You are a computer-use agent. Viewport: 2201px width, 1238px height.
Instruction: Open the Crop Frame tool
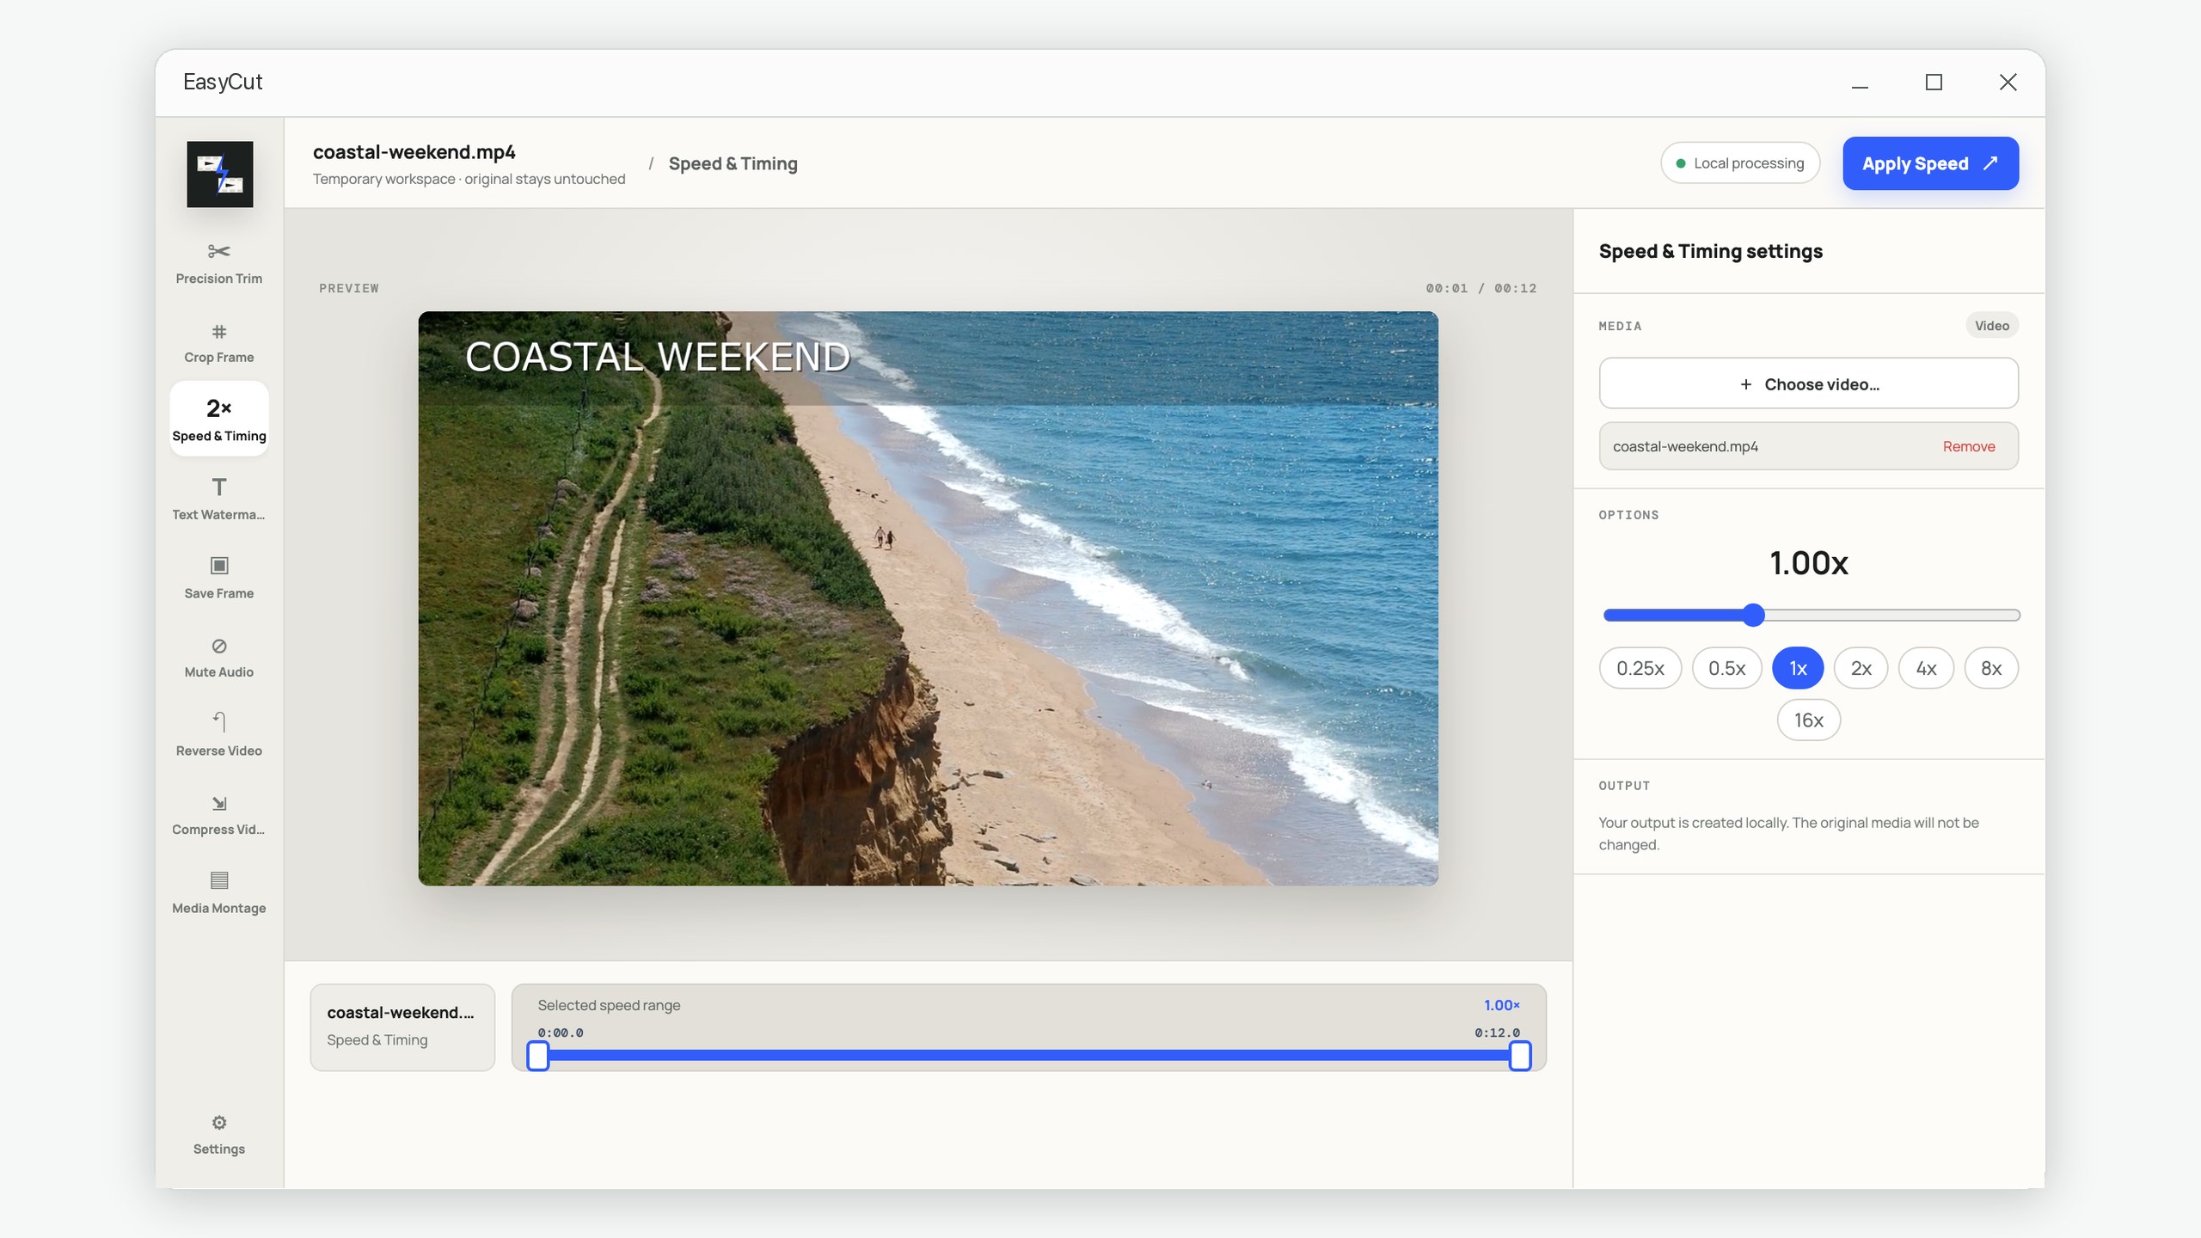click(x=218, y=341)
